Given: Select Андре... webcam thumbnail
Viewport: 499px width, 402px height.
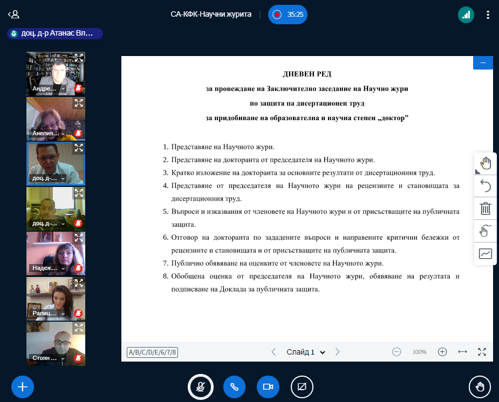Looking at the screenshot, I should (56, 74).
